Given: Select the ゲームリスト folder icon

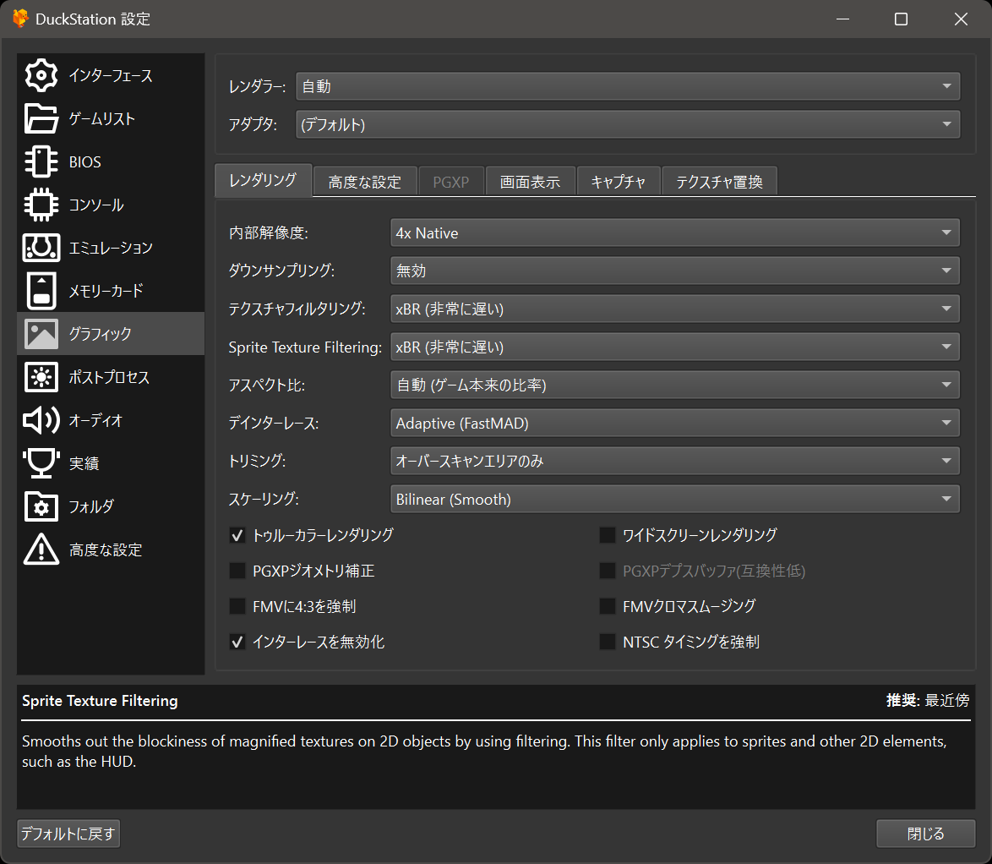Looking at the screenshot, I should pos(41,118).
